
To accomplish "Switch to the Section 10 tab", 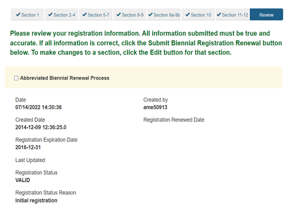I will point(198,14).
